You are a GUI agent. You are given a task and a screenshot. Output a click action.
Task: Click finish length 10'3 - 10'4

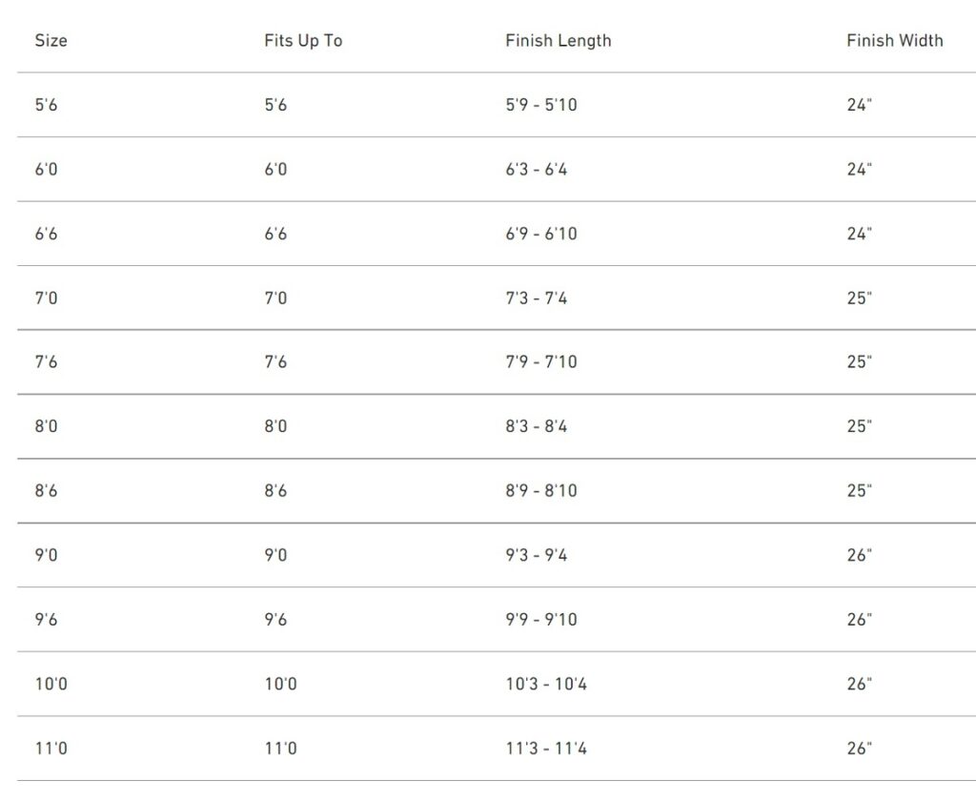545,684
